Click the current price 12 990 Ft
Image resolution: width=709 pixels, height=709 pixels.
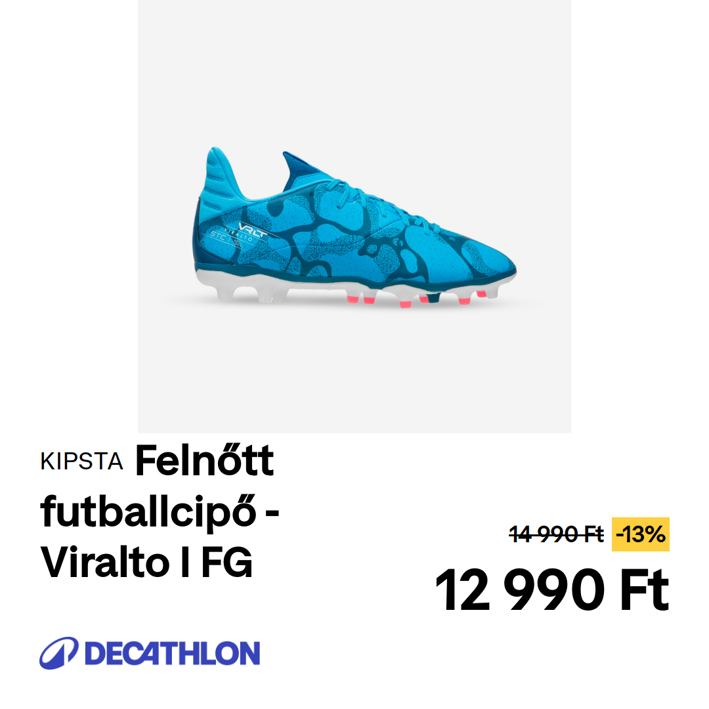pyautogui.click(x=551, y=590)
